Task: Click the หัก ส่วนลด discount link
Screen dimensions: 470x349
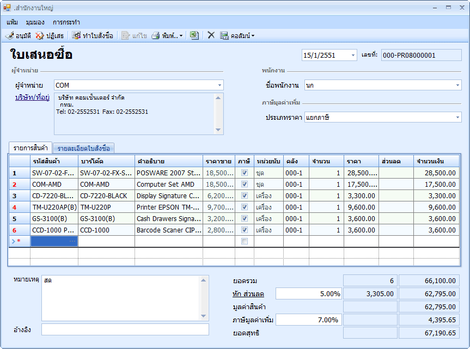Action: click(x=248, y=294)
